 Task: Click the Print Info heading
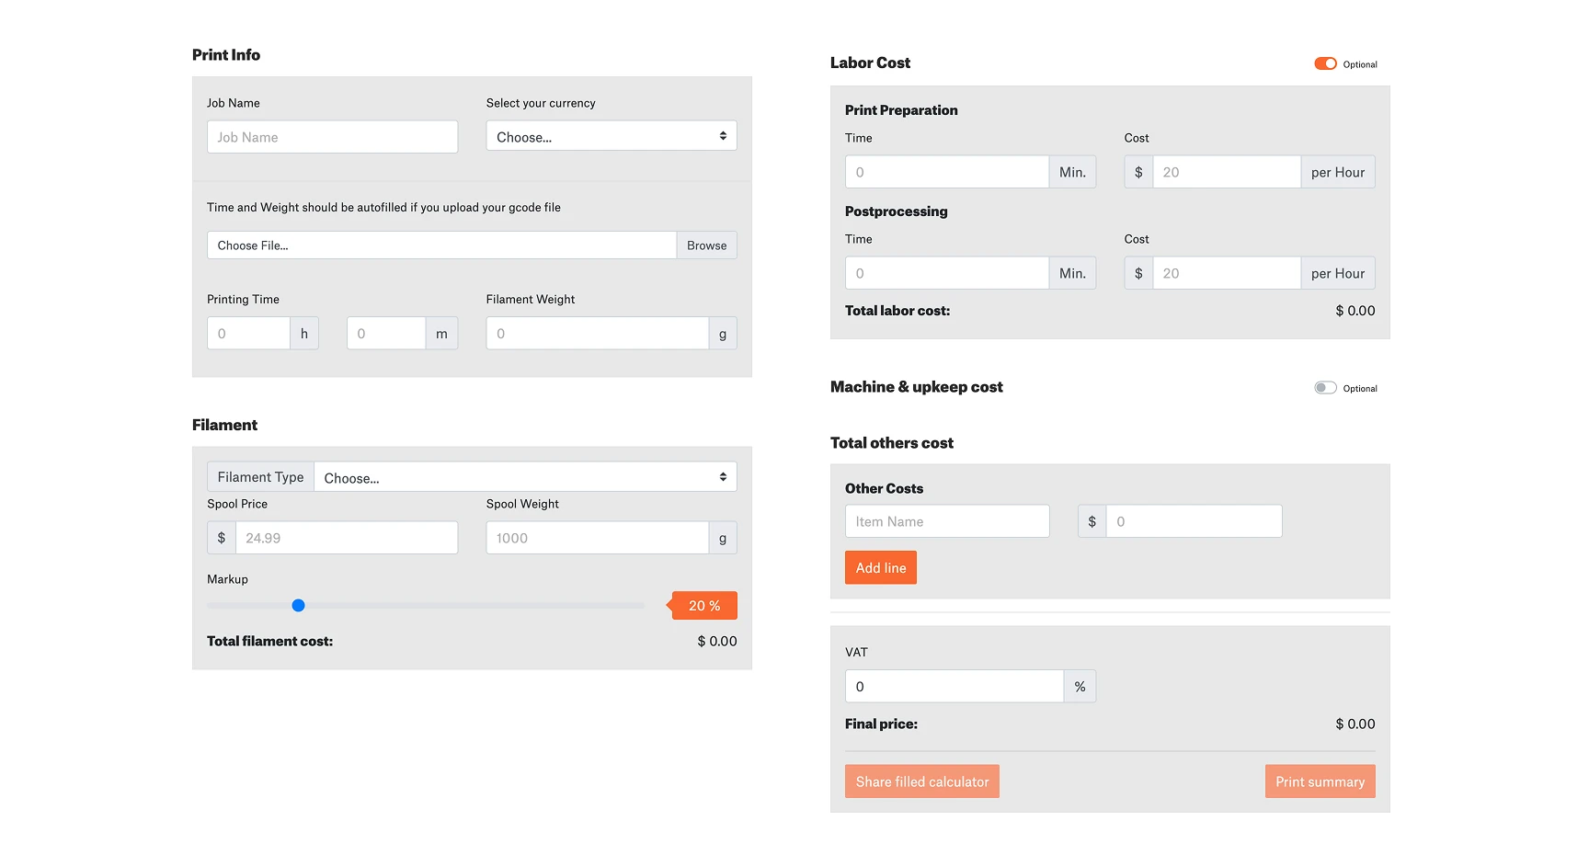226,55
